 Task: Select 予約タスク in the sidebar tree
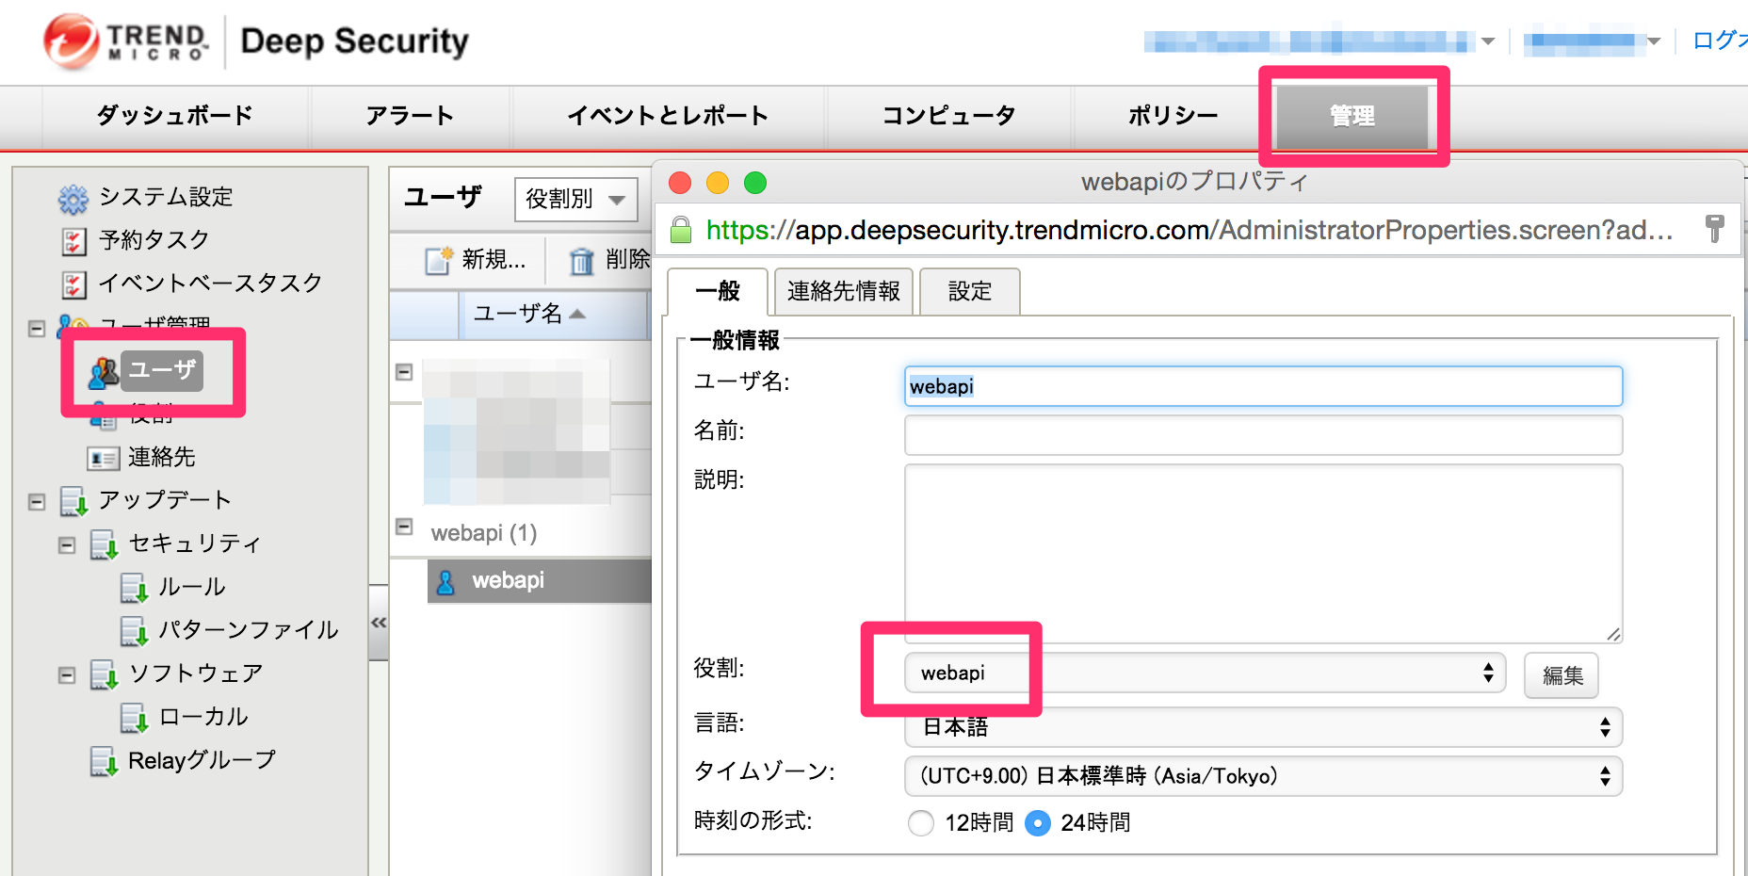[154, 241]
